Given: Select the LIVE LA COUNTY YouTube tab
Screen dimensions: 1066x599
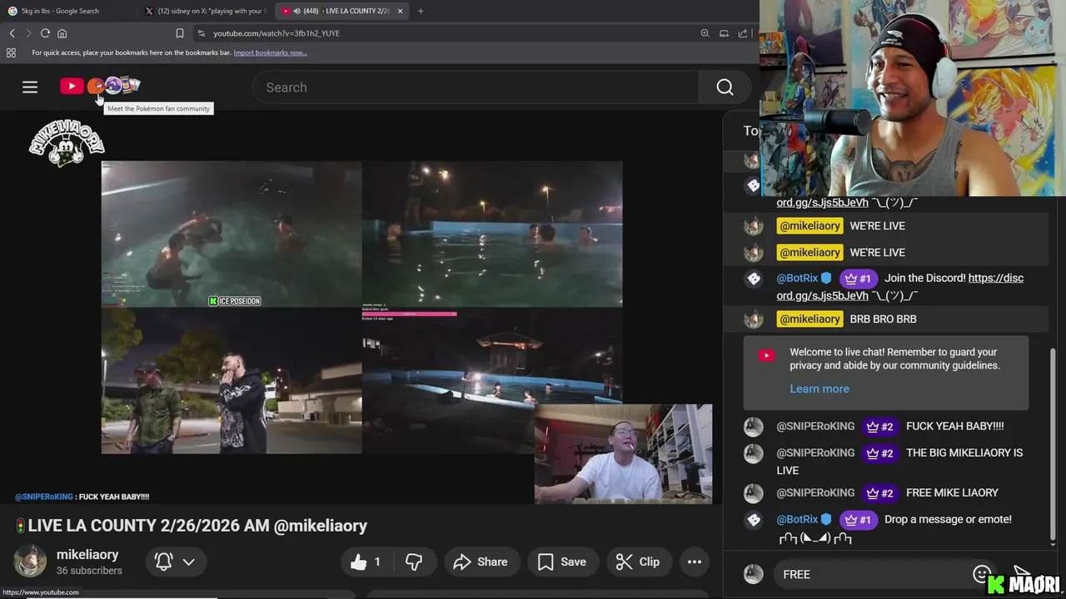Looking at the screenshot, I should click(x=341, y=11).
